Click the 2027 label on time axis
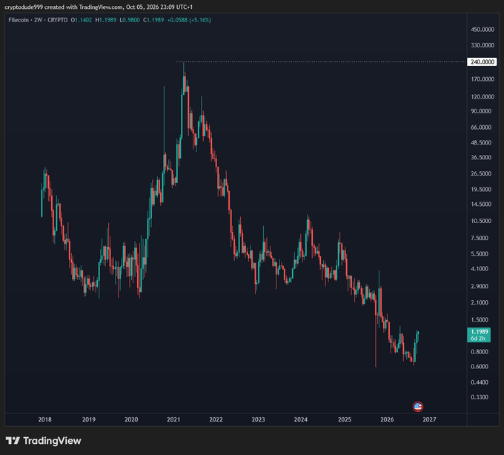The width and height of the screenshot is (504, 455). click(x=430, y=419)
